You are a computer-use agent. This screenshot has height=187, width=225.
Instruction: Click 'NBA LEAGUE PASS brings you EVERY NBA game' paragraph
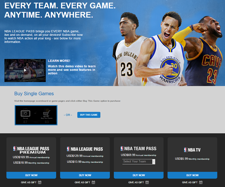(44, 36)
